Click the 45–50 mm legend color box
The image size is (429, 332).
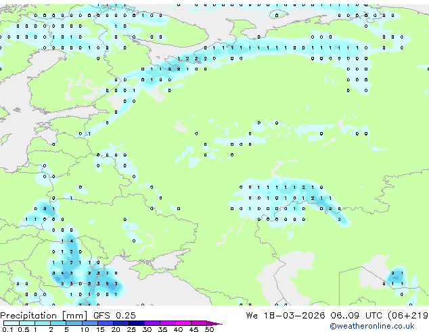point(199,323)
